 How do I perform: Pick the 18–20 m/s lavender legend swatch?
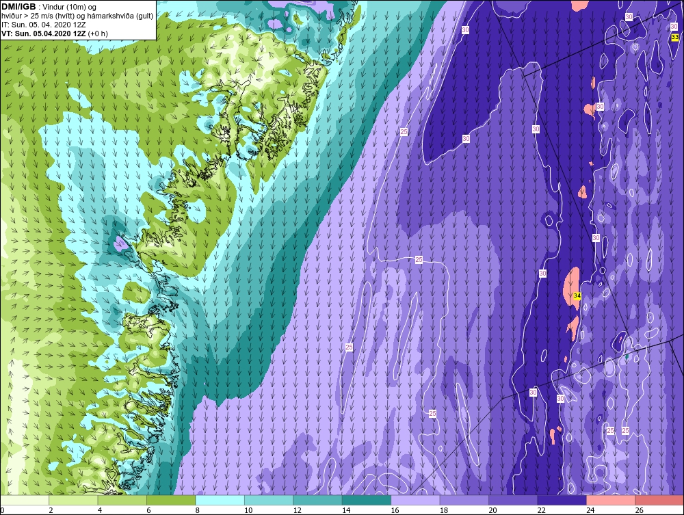[464, 500]
